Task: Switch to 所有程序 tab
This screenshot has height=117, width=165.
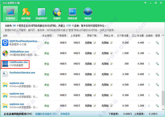Action: point(65,114)
